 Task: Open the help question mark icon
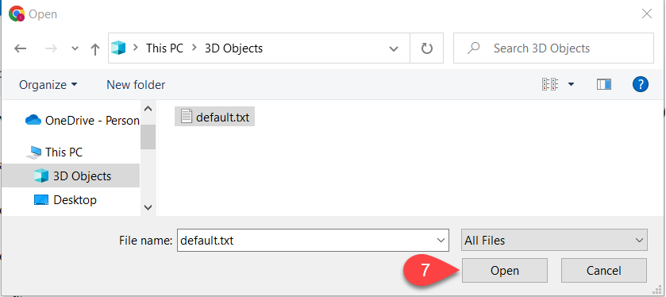pos(640,84)
